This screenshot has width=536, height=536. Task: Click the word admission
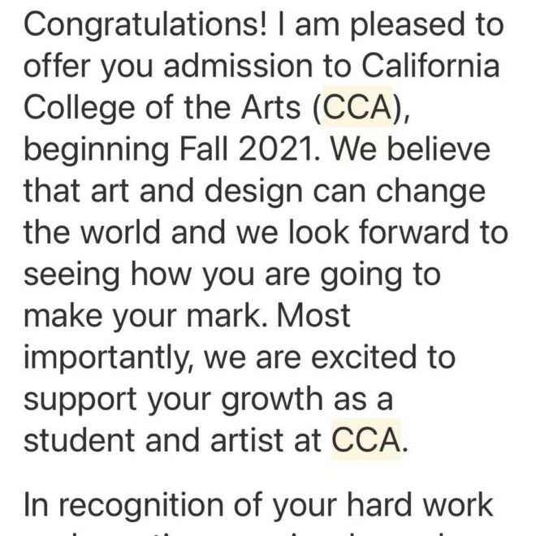pos(238,65)
